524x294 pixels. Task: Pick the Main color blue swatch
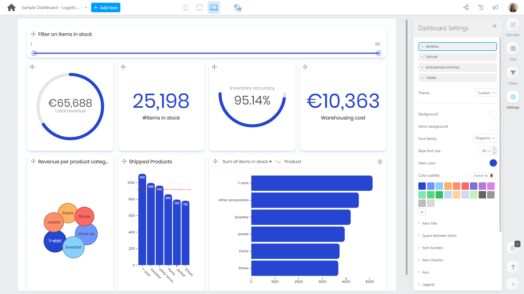pos(493,163)
